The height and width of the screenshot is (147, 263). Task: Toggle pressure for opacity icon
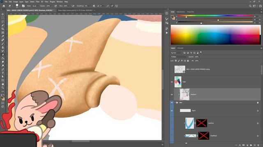coord(55,6)
